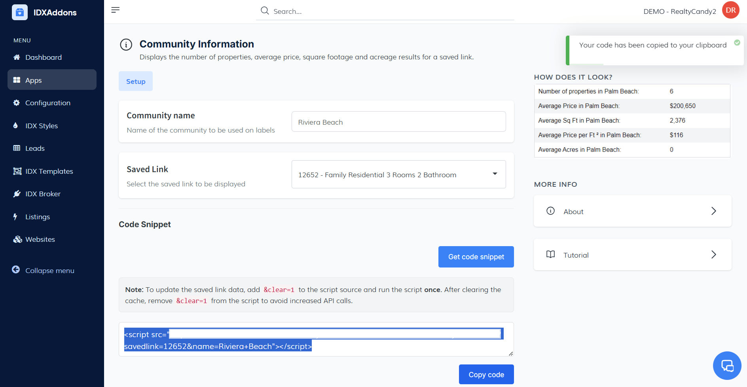This screenshot has width=747, height=387.
Task: Open the DR user avatar
Action: click(731, 10)
